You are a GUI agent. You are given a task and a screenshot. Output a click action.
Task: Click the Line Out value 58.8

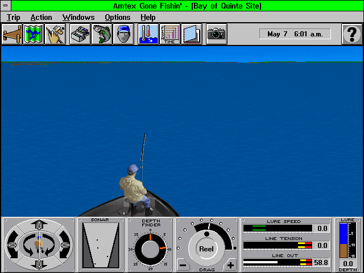coord(321,263)
